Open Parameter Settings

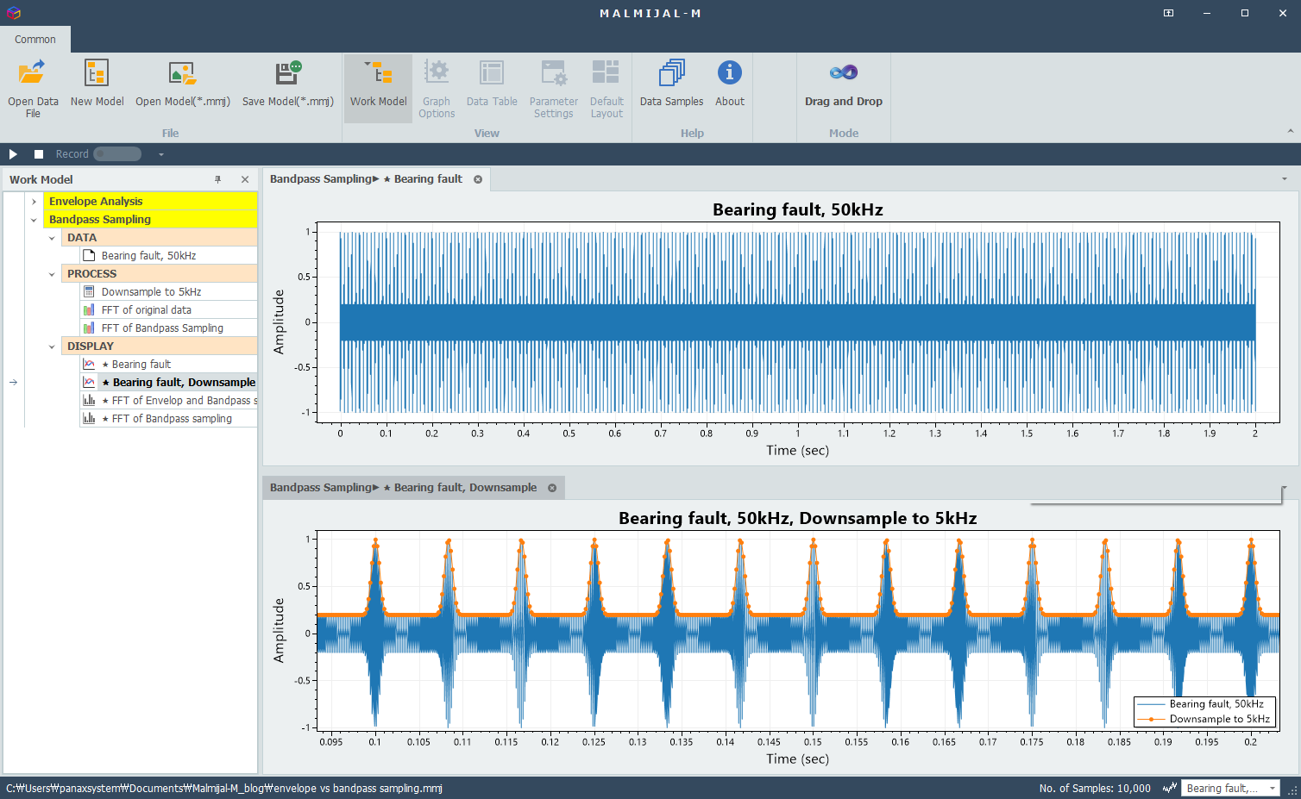553,88
